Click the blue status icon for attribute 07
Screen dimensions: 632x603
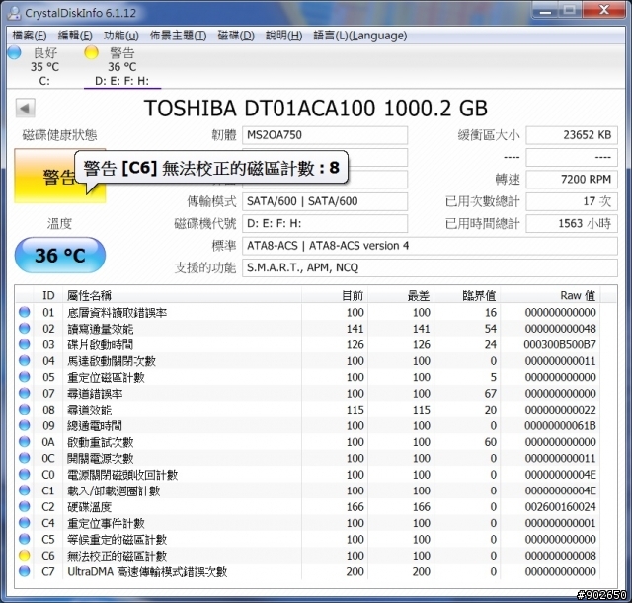24,393
